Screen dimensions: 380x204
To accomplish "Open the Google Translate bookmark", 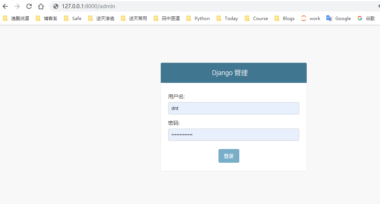I will click(x=339, y=18).
